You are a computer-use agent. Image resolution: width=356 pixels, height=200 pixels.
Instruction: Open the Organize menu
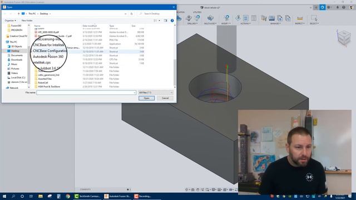click(x=11, y=21)
